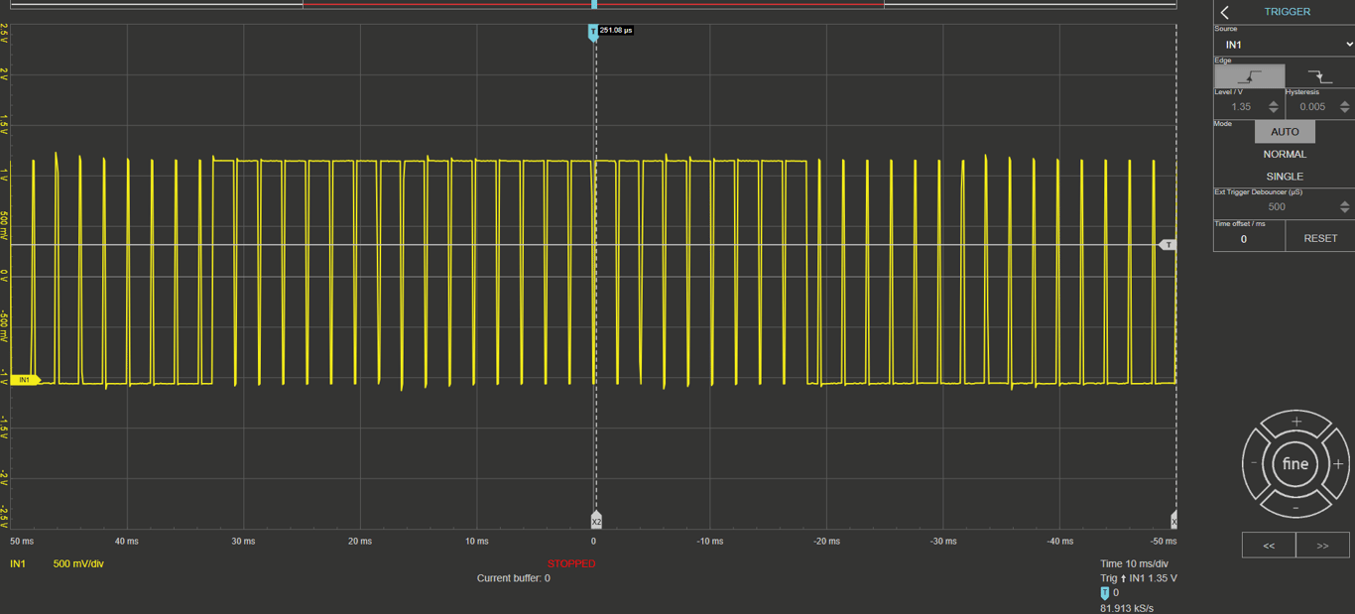Select the rising edge trigger icon
The width and height of the screenshot is (1355, 614).
[1249, 76]
